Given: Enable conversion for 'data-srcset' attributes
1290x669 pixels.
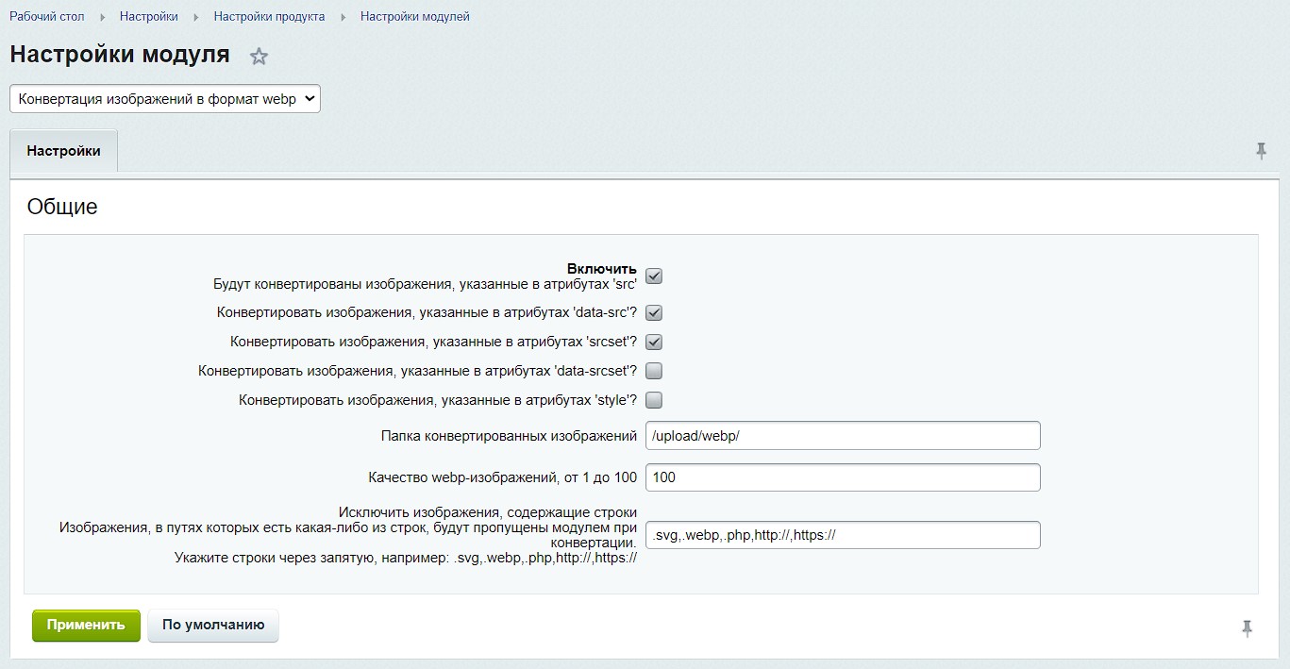Looking at the screenshot, I should click(654, 371).
